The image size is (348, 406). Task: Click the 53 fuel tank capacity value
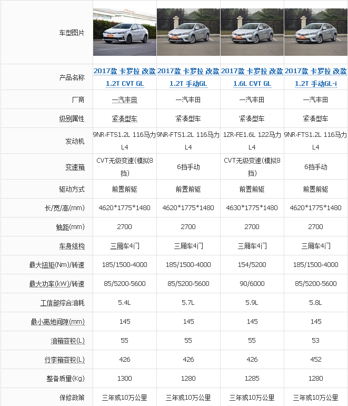[316, 341]
